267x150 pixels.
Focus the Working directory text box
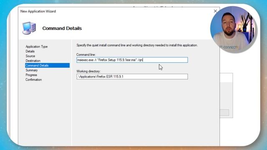coord(132,77)
